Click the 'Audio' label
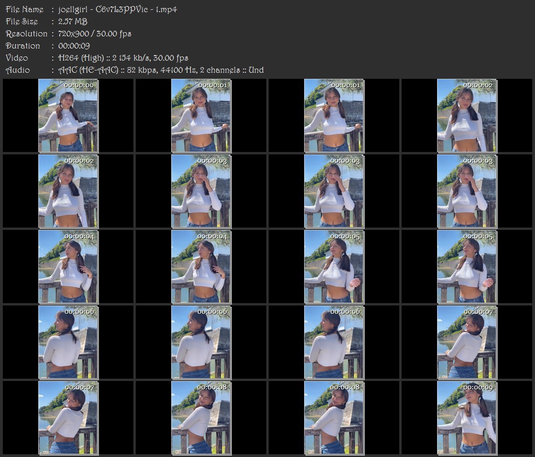The height and width of the screenshot is (457, 535). click(x=18, y=70)
